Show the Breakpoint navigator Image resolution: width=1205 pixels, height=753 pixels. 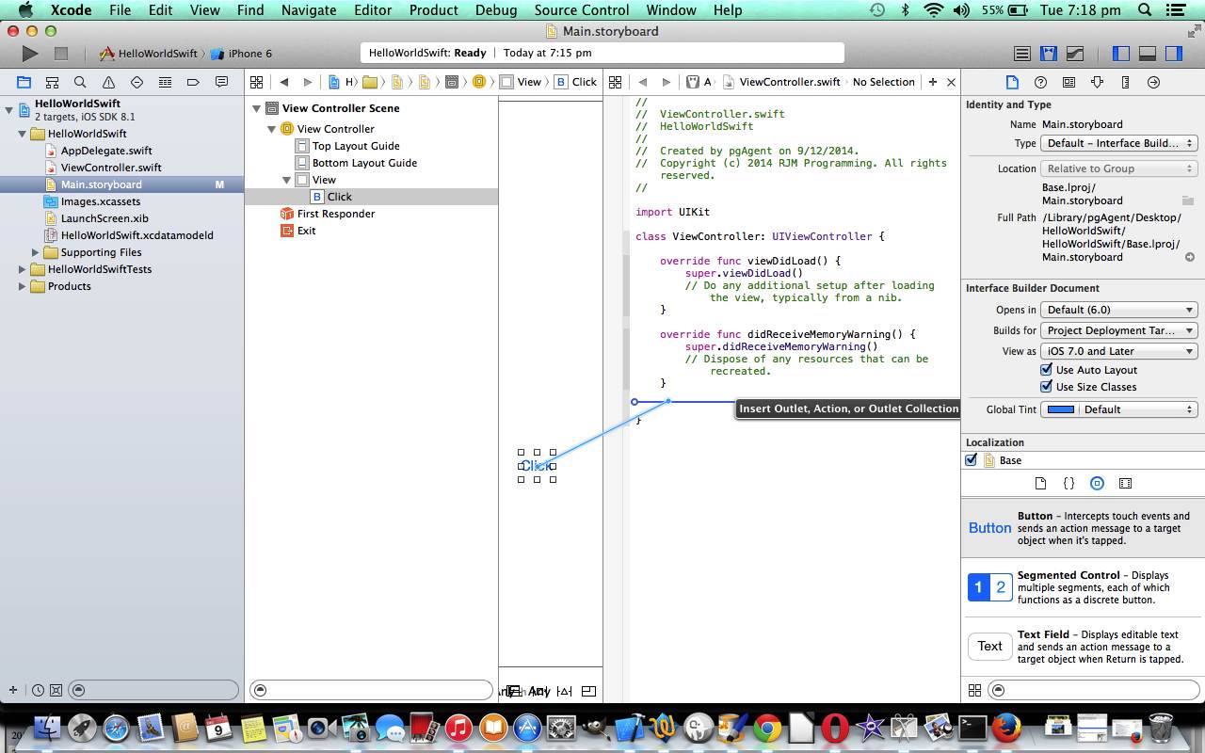(x=193, y=82)
